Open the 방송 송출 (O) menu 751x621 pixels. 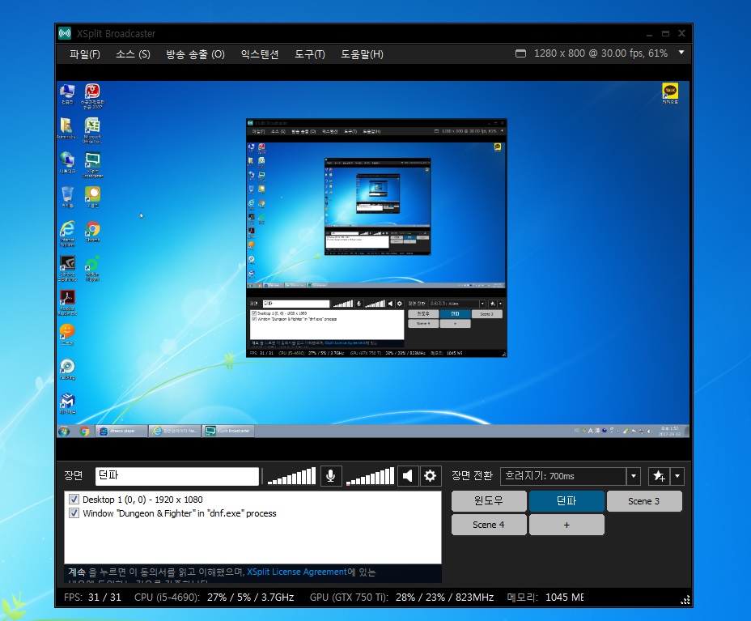[x=195, y=54]
